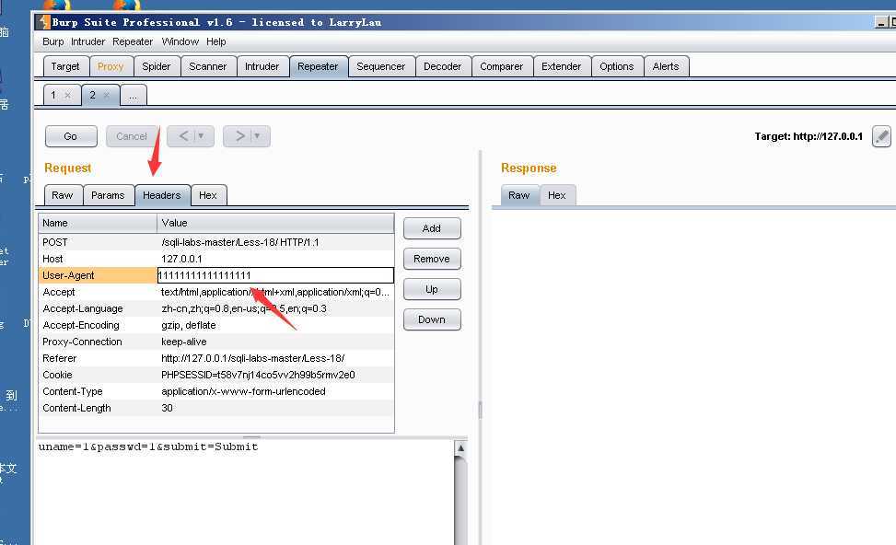Open the forward history dropdown arrow

coord(257,136)
